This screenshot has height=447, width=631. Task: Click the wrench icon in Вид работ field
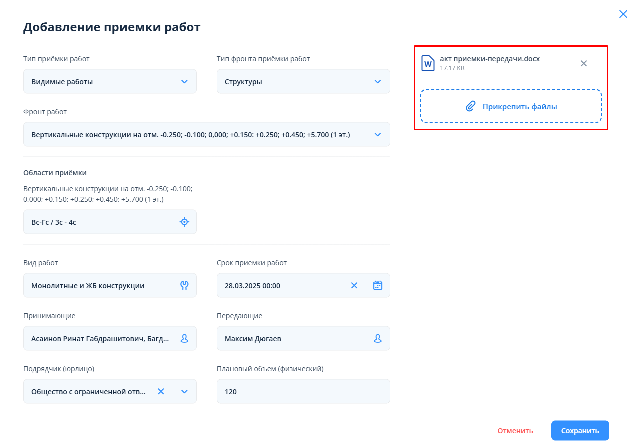[x=184, y=285]
